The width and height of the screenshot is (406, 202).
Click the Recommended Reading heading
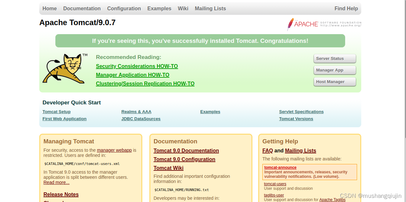pos(128,57)
